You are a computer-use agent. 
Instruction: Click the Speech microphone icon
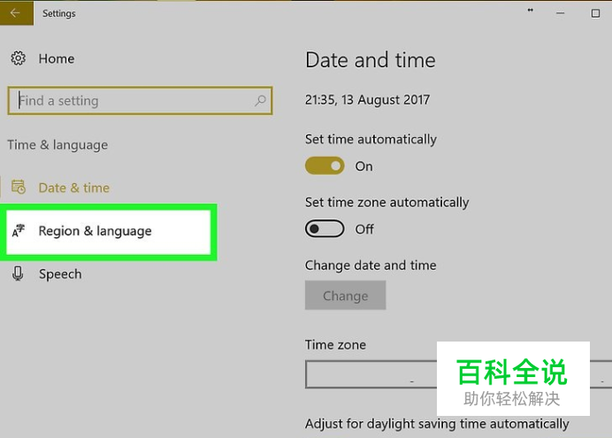click(18, 273)
